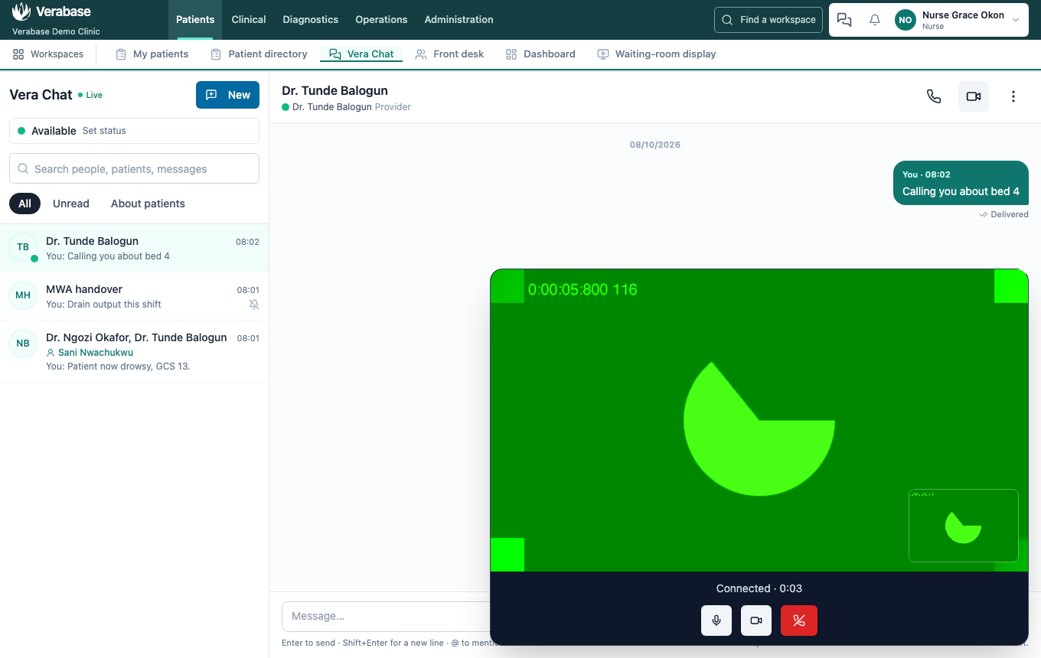Click the Message input box
The width and height of the screenshot is (1041, 658).
coord(386,617)
